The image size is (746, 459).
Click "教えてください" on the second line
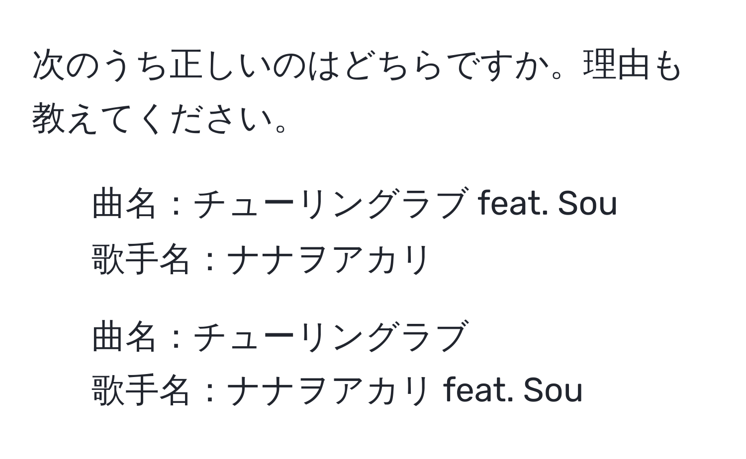pyautogui.click(x=149, y=119)
